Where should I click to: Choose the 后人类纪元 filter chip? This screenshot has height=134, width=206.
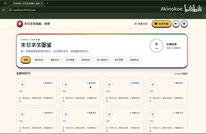102,60
